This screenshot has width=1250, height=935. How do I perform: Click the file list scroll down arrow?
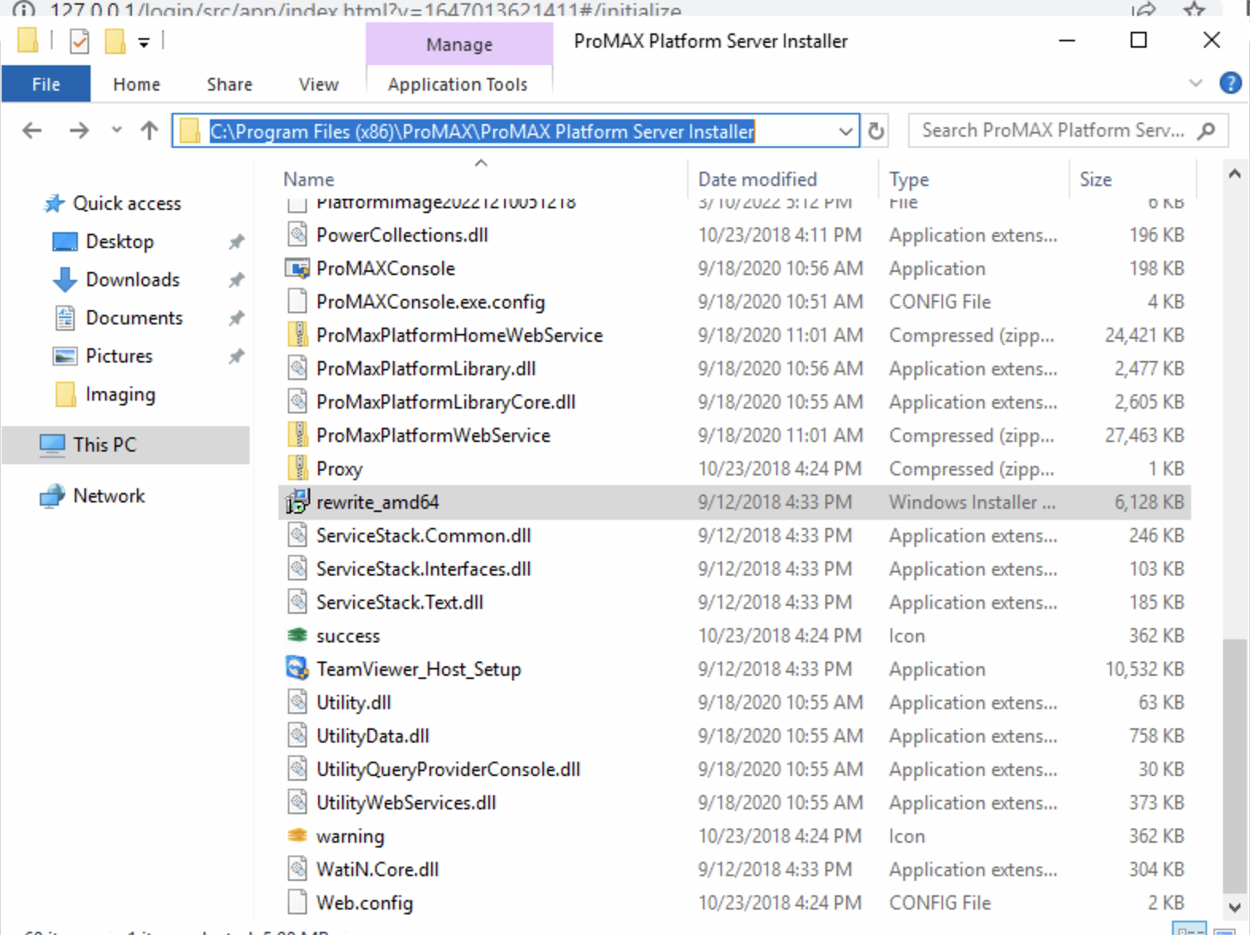[x=1235, y=907]
